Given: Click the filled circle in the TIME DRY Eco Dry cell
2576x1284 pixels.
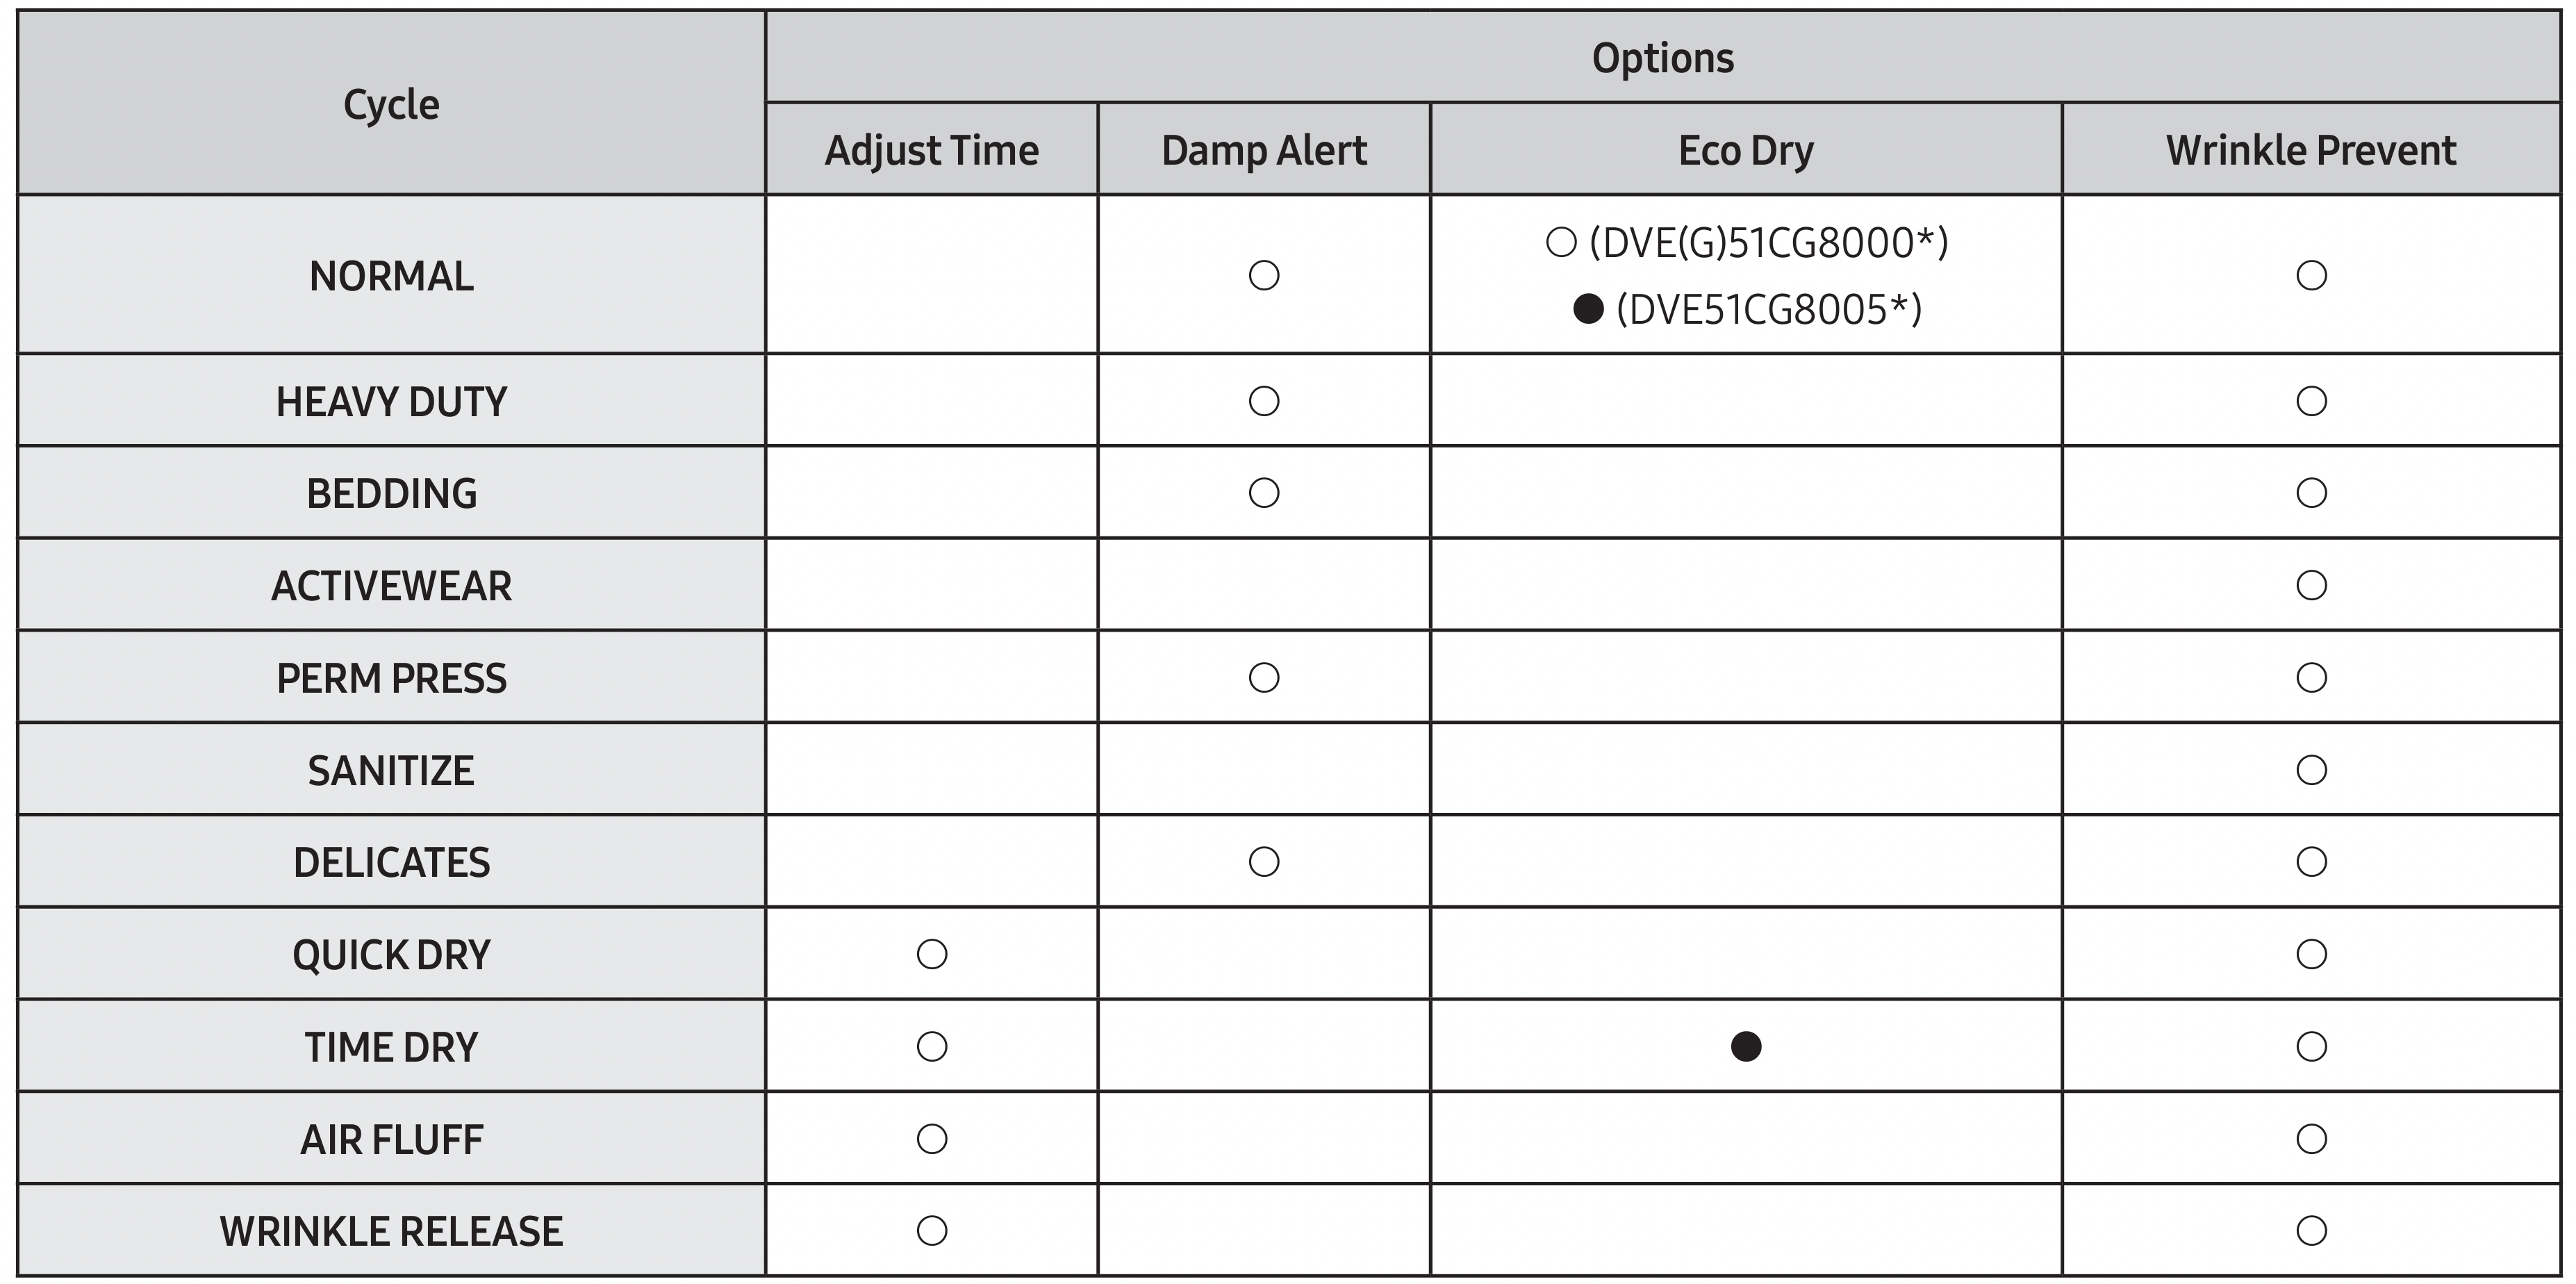Looking at the screenshot, I should (1745, 1046).
